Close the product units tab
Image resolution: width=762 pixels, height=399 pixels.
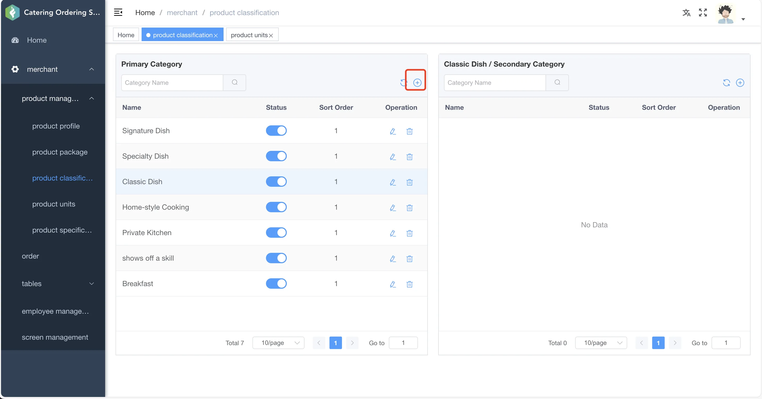pyautogui.click(x=271, y=35)
